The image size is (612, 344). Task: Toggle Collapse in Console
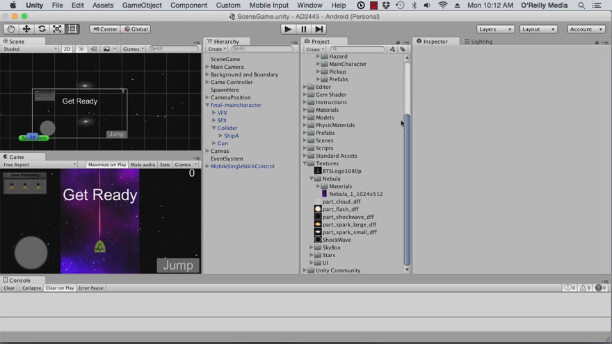pyautogui.click(x=31, y=288)
